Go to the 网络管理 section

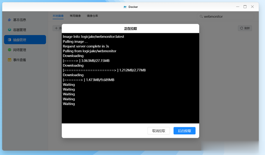[x=25, y=50]
